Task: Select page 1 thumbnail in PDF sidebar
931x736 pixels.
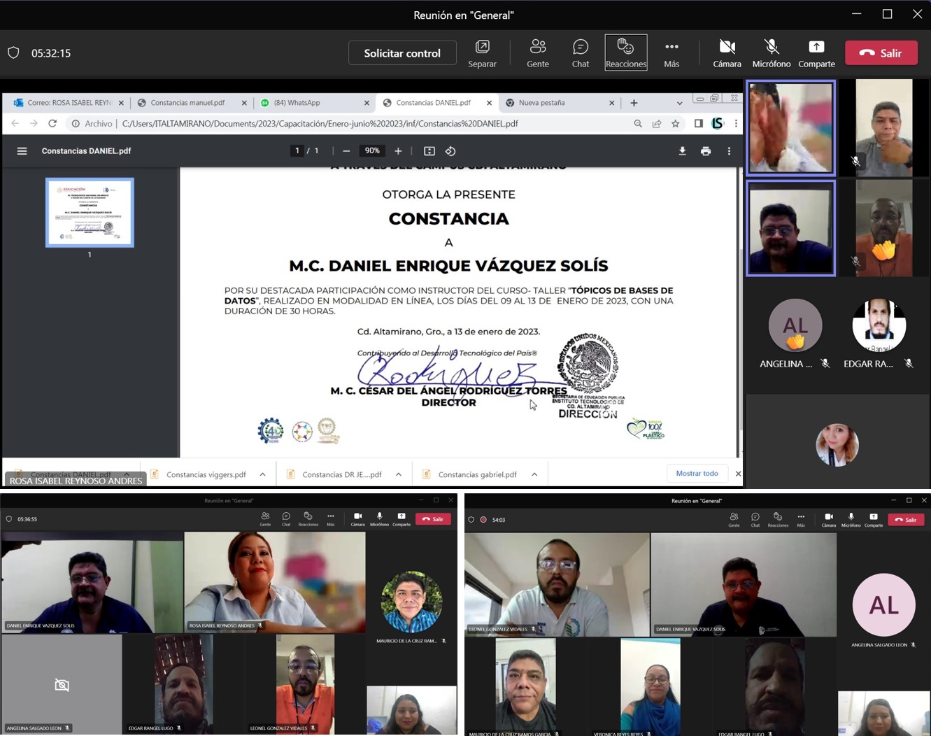Action: (90, 213)
